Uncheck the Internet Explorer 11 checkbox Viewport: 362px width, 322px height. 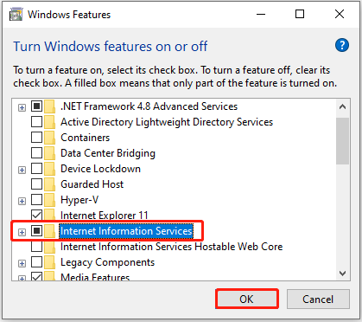click(36, 216)
